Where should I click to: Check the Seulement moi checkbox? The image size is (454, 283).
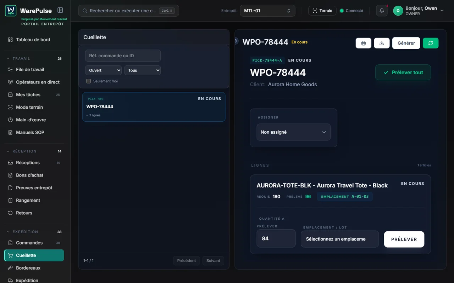tap(89, 81)
